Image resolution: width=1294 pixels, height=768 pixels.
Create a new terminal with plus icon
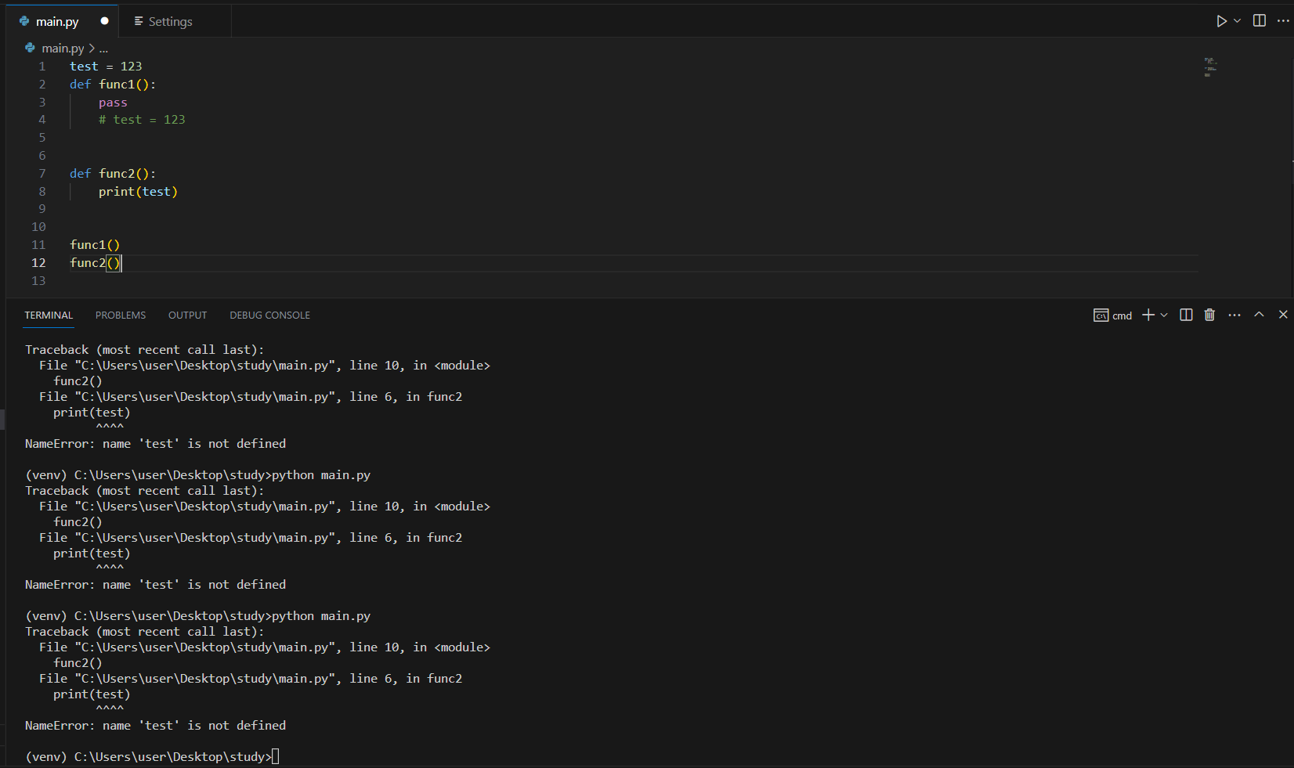[1148, 315]
